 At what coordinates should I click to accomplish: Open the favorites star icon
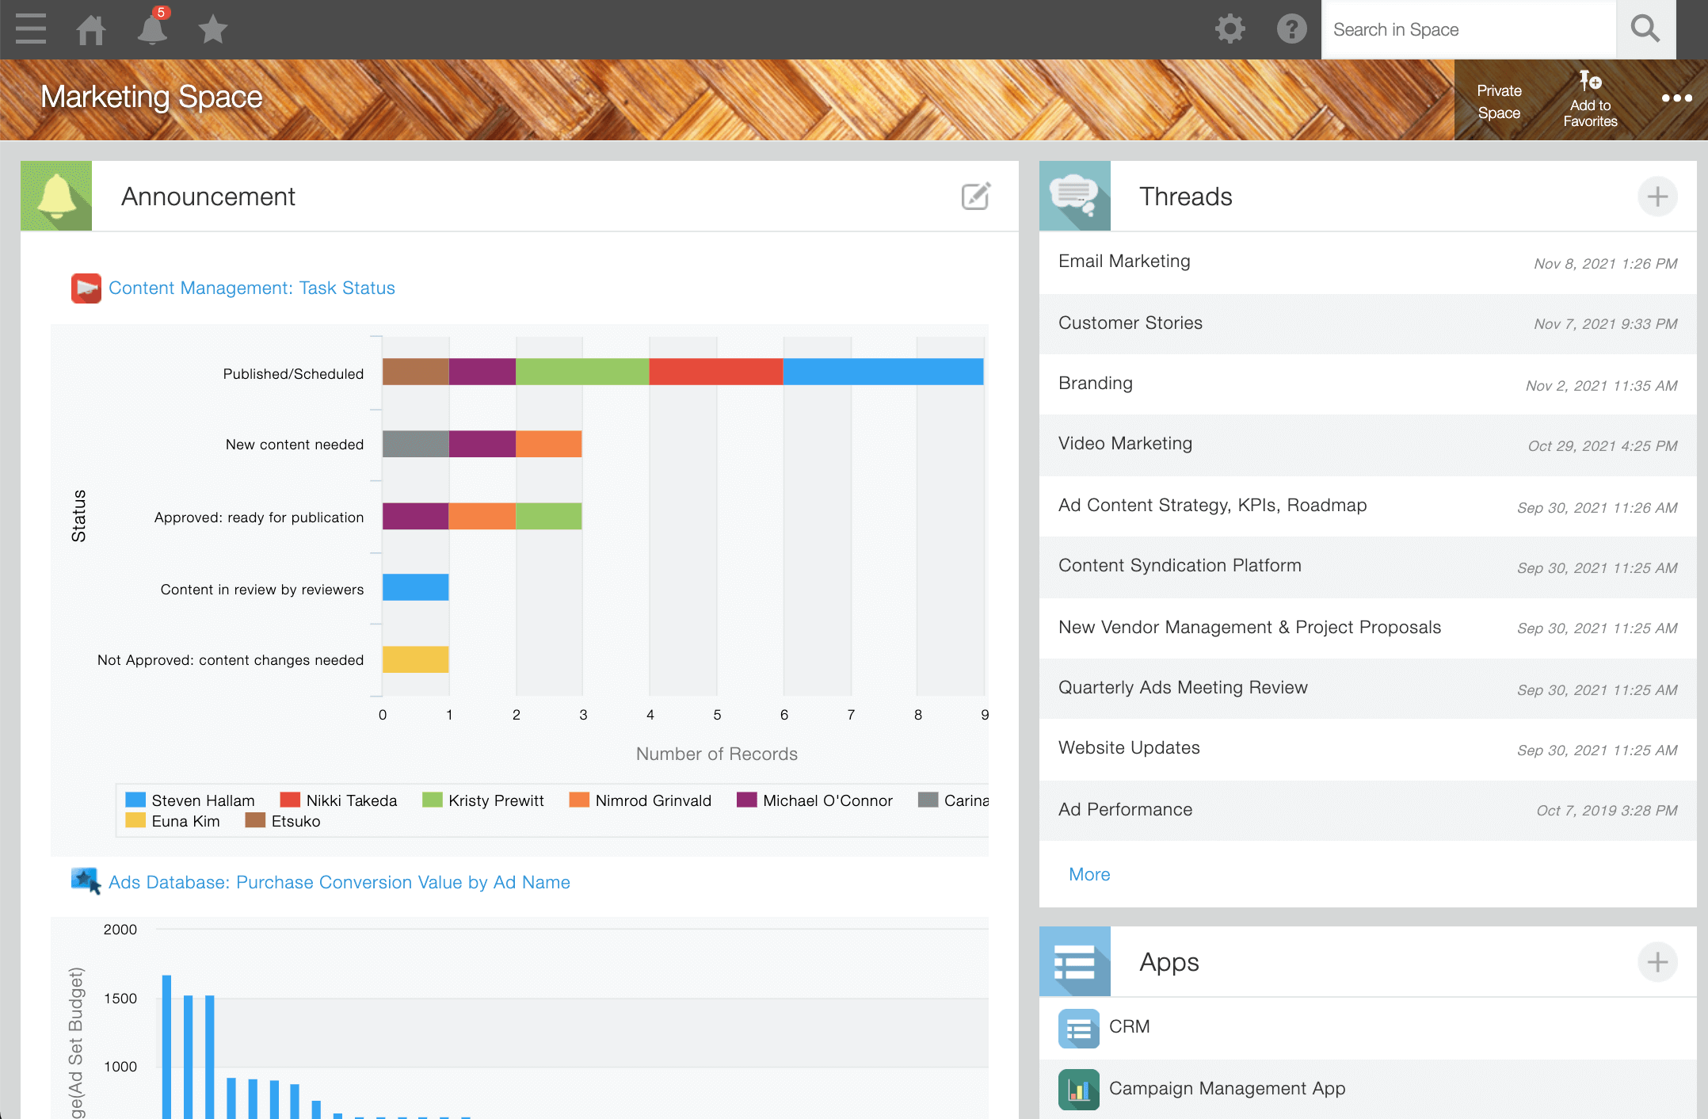tap(213, 29)
